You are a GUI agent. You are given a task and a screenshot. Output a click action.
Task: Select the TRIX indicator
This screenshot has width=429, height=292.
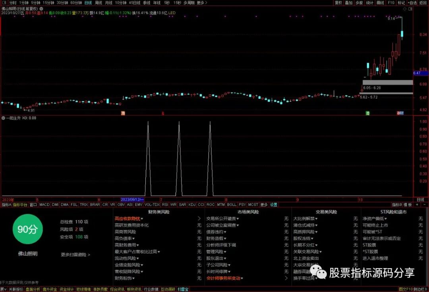[84, 205]
